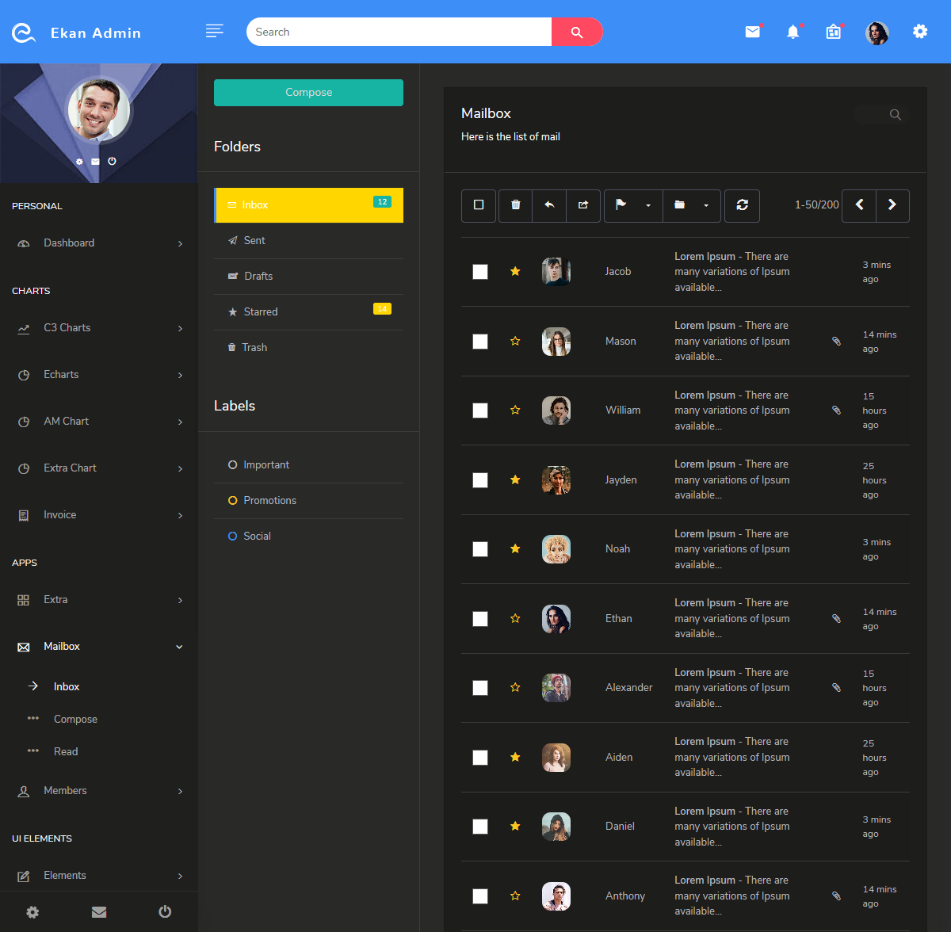Image resolution: width=951 pixels, height=932 pixels.
Task: Reply to mail using reply arrow icon
Action: click(x=548, y=205)
